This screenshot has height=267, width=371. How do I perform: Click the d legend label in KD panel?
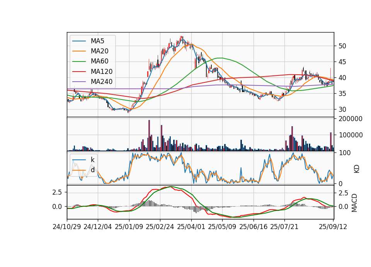pos(92,170)
